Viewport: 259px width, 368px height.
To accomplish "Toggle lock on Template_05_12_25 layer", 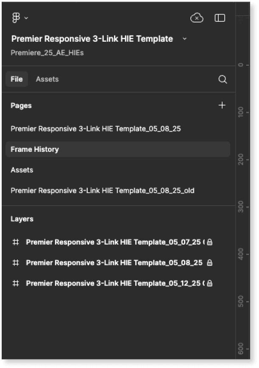I will 209,283.
